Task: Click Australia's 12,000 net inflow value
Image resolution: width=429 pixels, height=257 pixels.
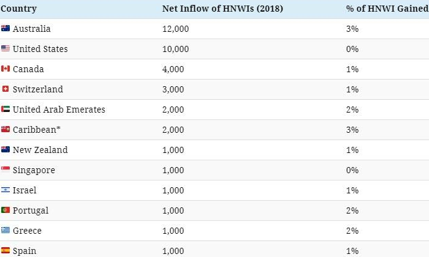Action: point(175,29)
